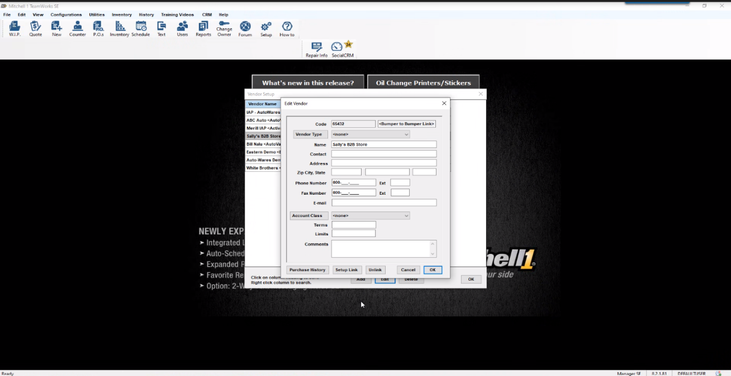The height and width of the screenshot is (376, 731).
Task: Open the Inventory toolbar icon
Action: pos(120,28)
